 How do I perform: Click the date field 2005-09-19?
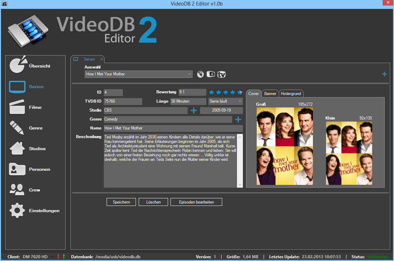(x=221, y=110)
